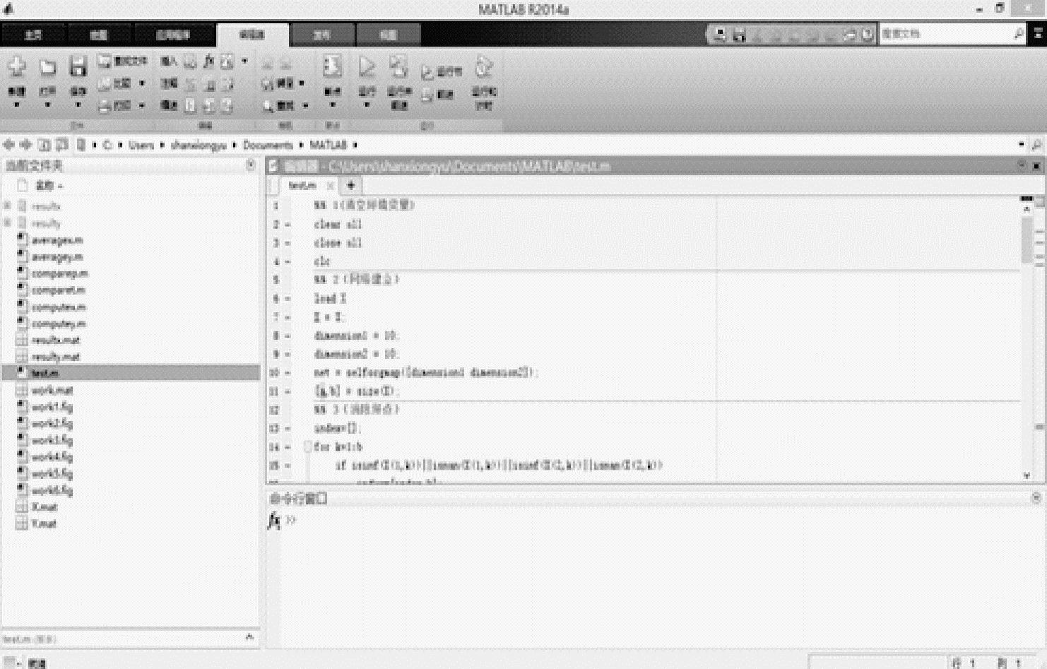Add a new editor tab with plus button
This screenshot has width=1047, height=669.
coord(350,186)
